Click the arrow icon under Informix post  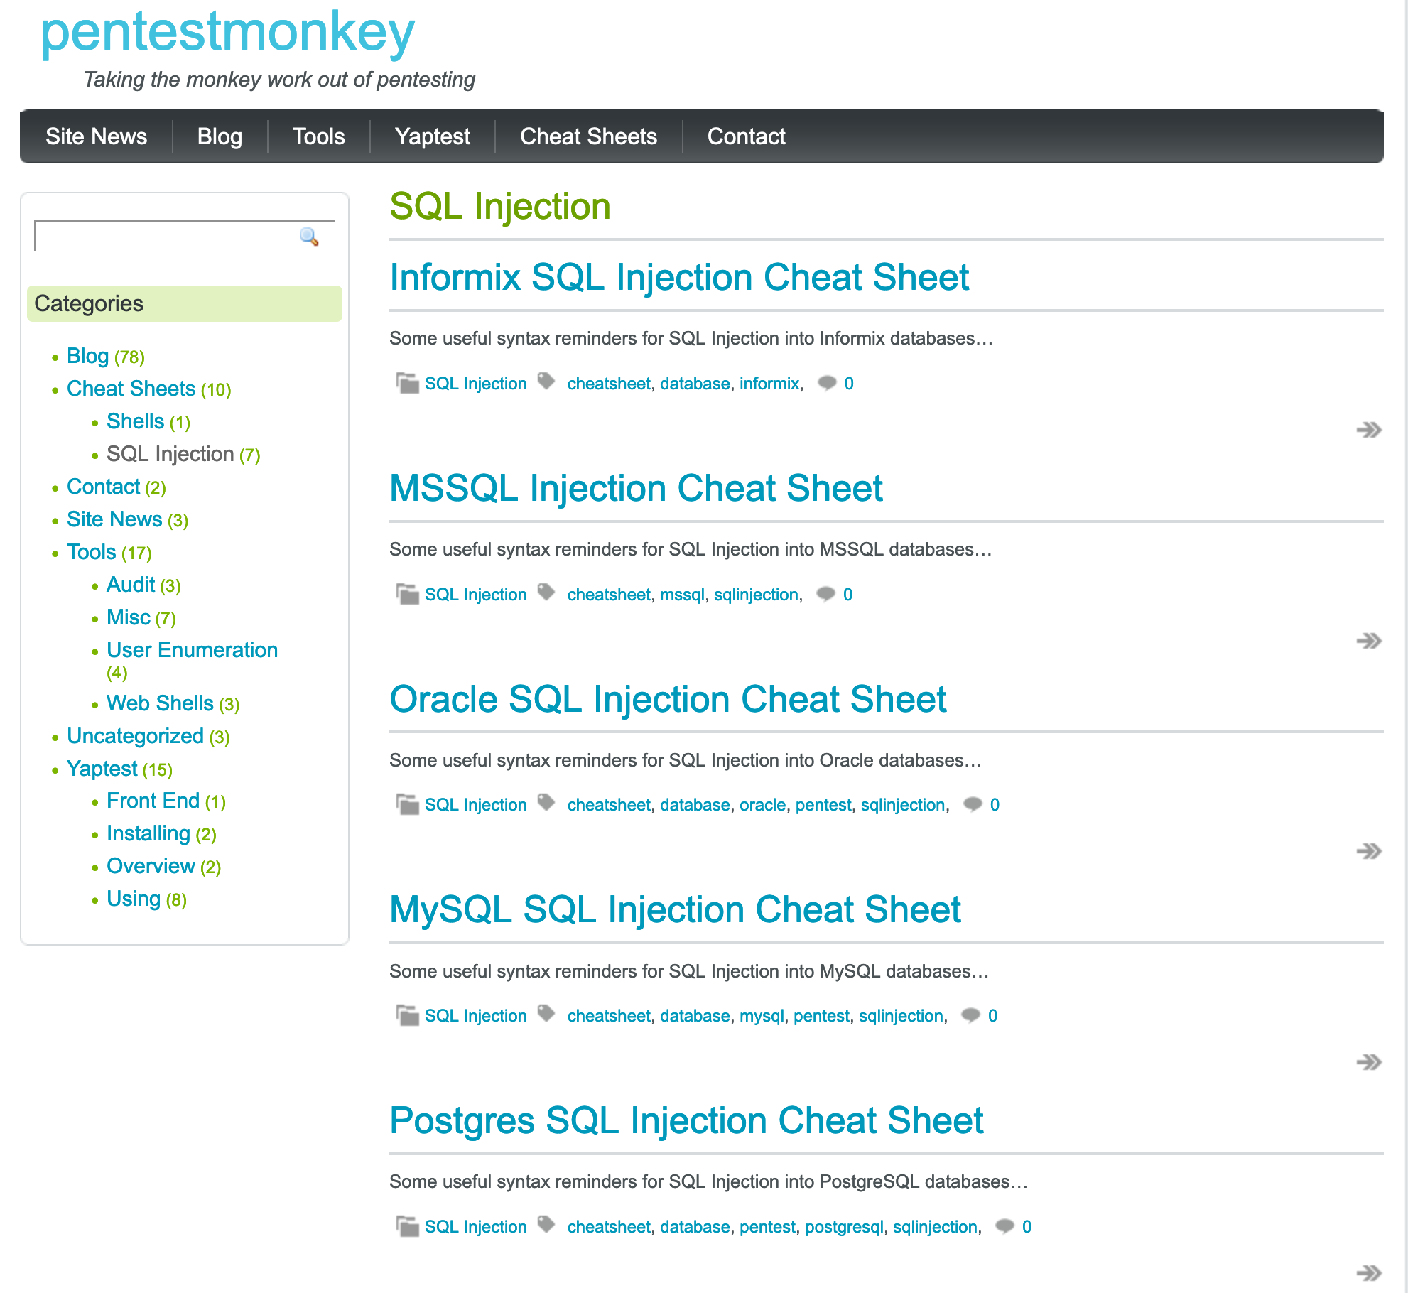1368,430
